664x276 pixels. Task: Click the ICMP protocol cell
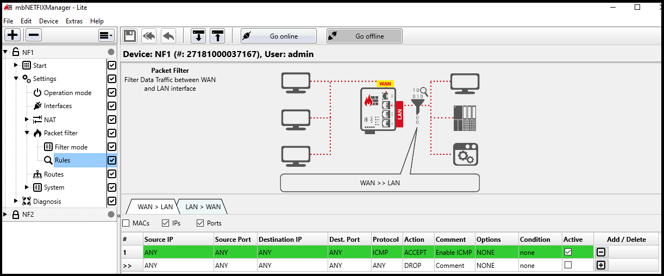(x=387, y=252)
